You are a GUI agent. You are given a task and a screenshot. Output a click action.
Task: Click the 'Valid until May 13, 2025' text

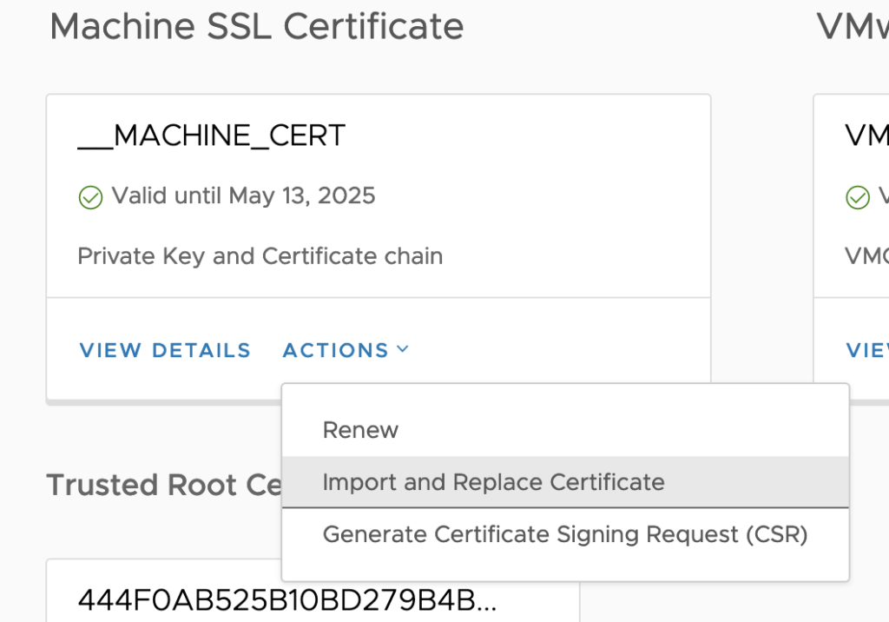pyautogui.click(x=243, y=195)
